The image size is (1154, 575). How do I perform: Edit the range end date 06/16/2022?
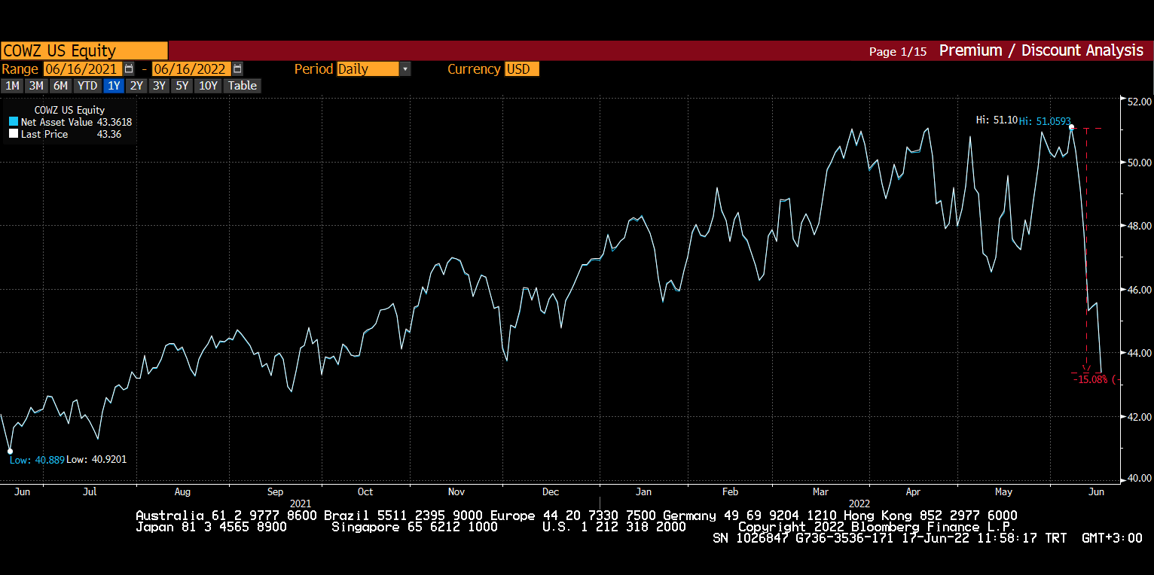point(192,69)
